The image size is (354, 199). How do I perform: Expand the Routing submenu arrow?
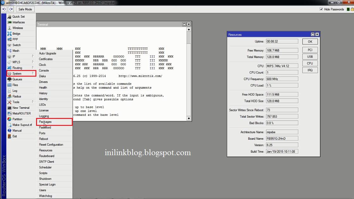coord(33,67)
